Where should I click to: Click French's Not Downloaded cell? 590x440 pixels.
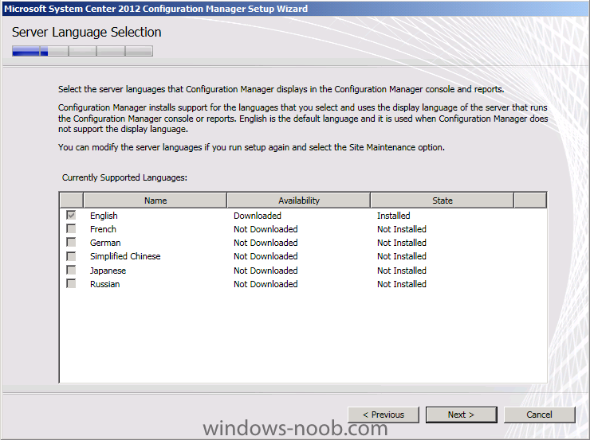265,229
